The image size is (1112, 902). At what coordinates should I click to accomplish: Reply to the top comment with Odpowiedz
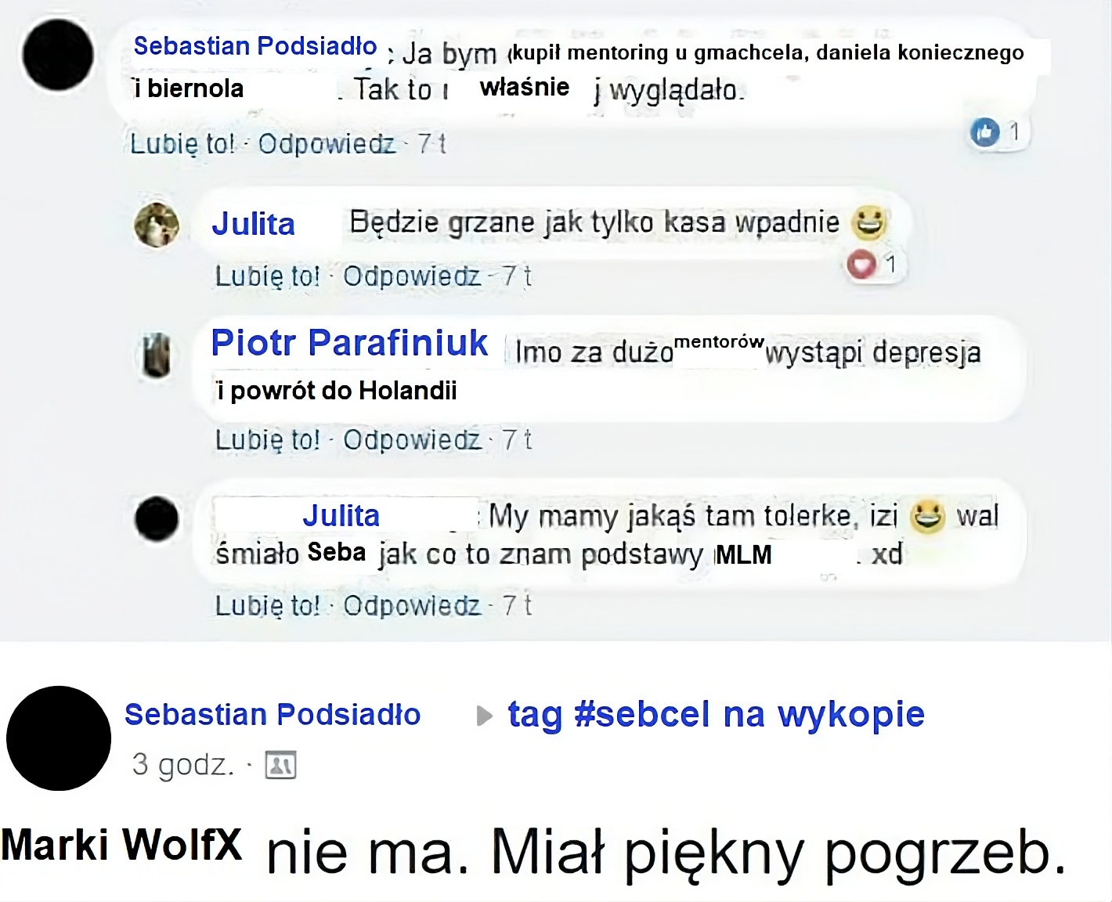[327, 144]
